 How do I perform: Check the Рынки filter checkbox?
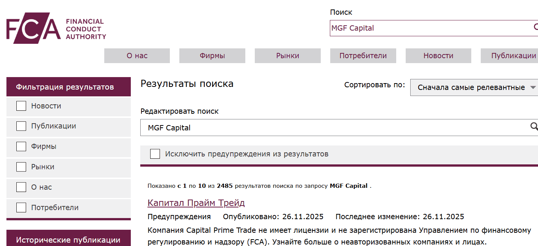[x=21, y=167]
